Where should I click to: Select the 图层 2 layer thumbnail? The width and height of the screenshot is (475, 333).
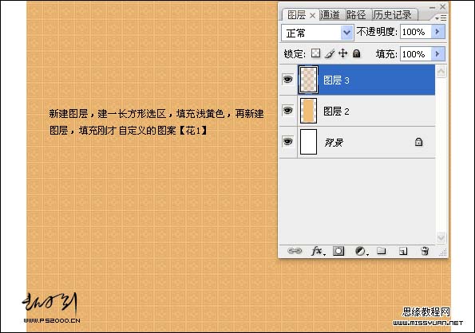[x=308, y=111]
